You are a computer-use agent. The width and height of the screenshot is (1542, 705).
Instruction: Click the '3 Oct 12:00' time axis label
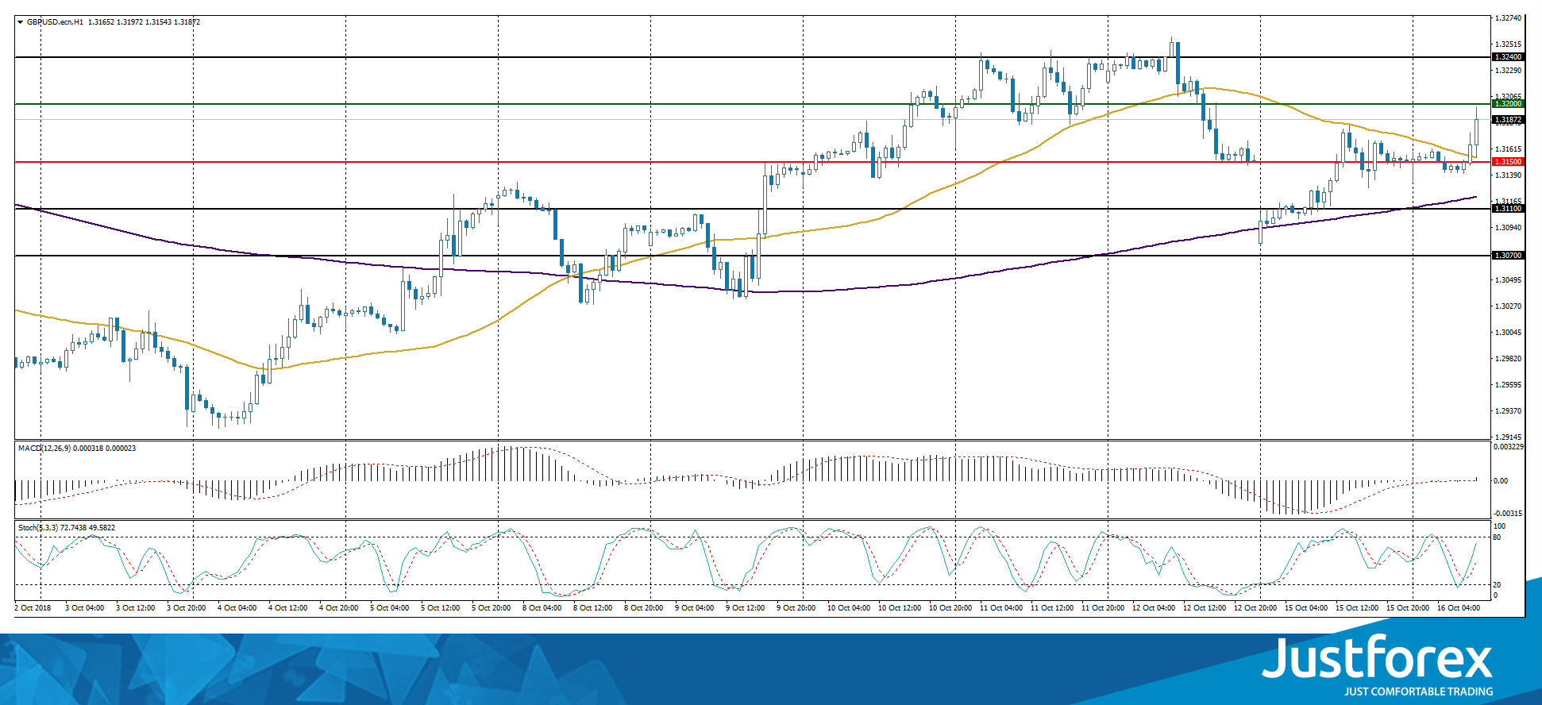click(136, 608)
